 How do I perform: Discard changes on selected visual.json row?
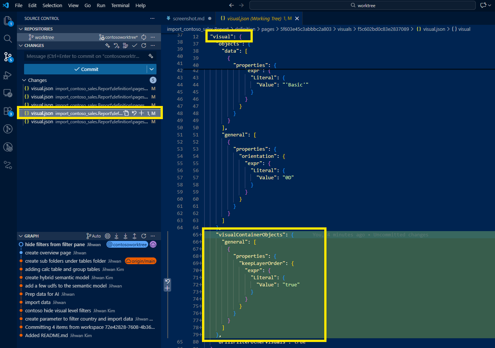point(134,113)
